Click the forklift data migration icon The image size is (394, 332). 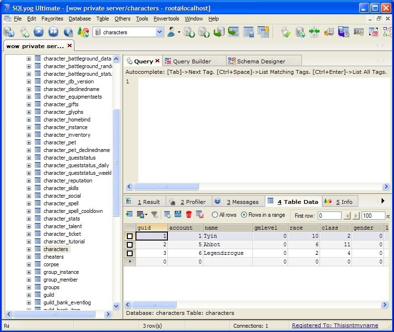(329, 32)
